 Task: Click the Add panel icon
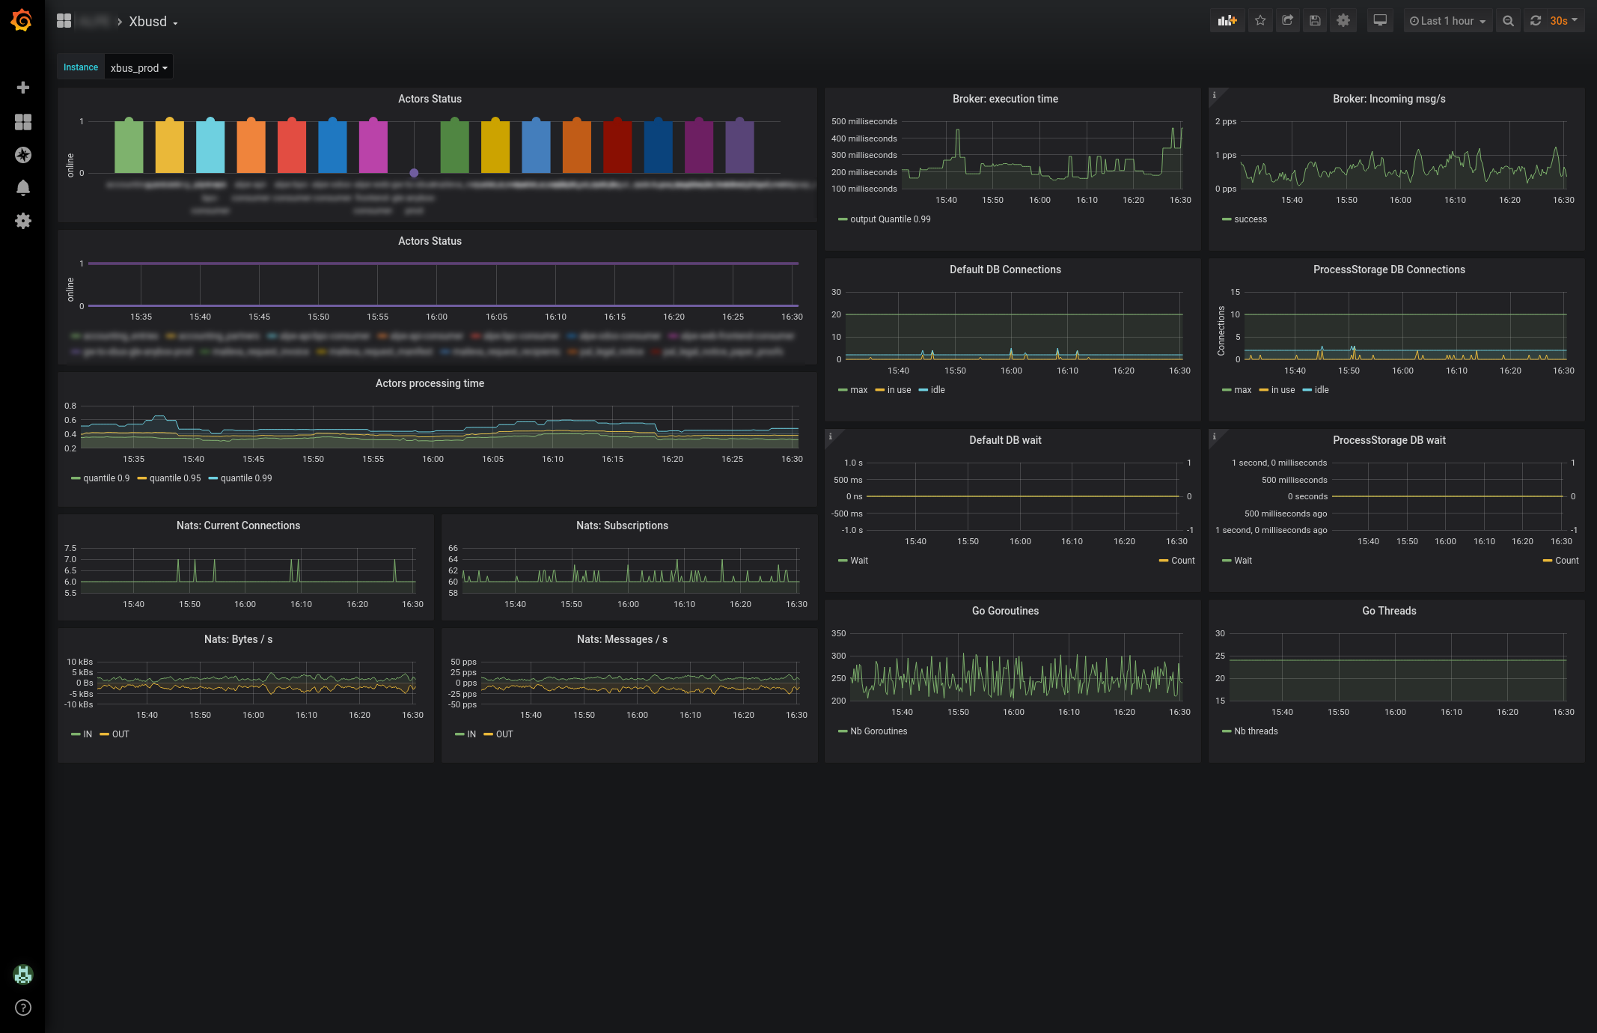click(1227, 21)
